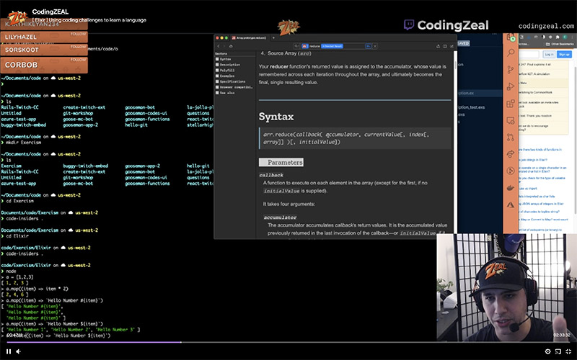Open the Azure icon in activity bar
Image resolution: width=577 pixels, height=360 pixels.
[511, 205]
